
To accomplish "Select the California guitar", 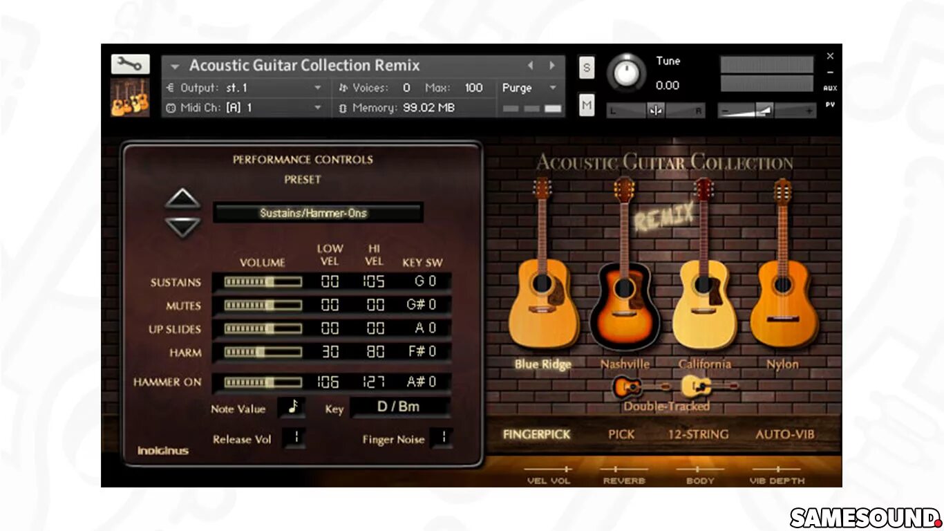I will [704, 263].
